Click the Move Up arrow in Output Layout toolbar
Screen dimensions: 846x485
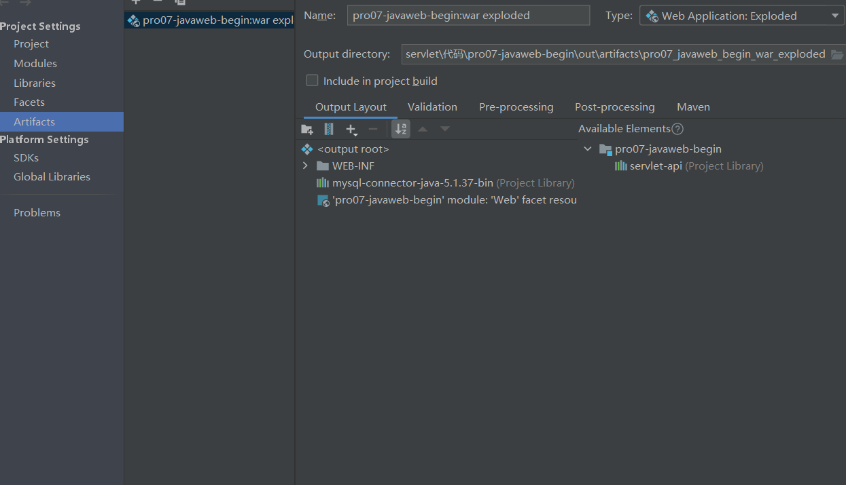pyautogui.click(x=422, y=129)
